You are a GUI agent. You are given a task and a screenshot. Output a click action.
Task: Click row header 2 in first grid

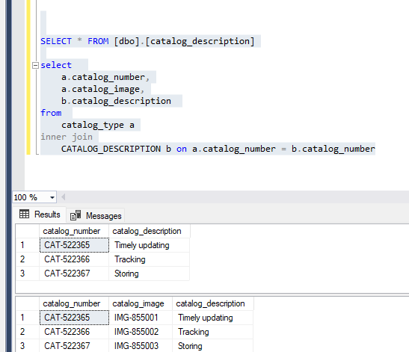tap(28, 259)
